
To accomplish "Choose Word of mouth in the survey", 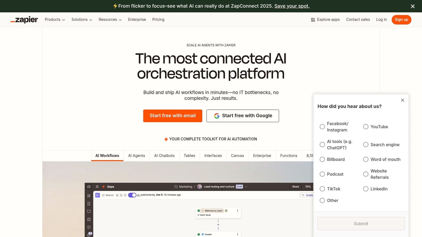I will click(x=366, y=159).
